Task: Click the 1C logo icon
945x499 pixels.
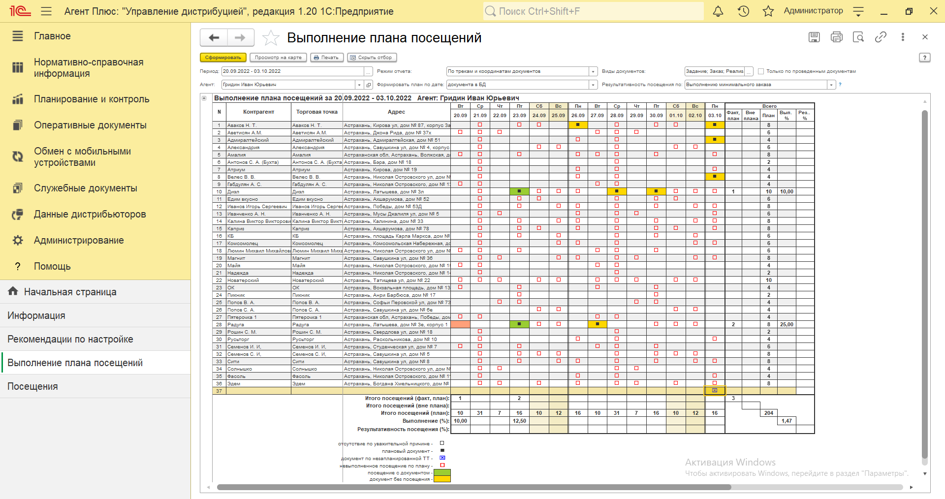Action: pos(20,11)
